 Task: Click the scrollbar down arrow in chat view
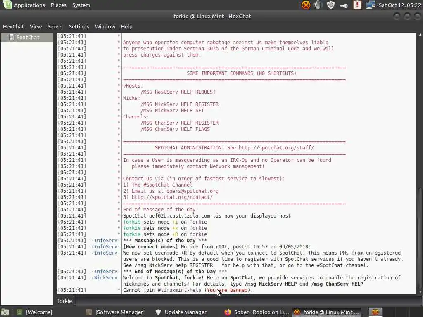click(420, 291)
